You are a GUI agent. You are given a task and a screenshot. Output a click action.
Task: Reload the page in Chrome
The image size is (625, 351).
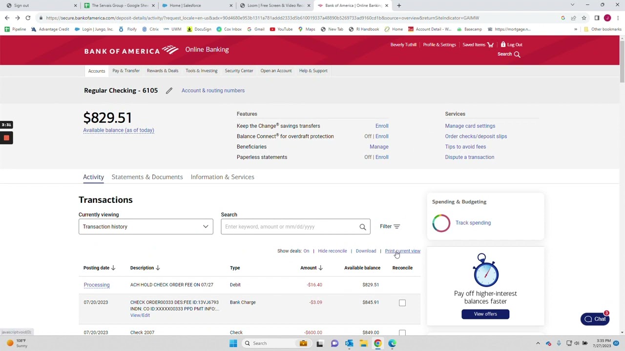[28, 18]
